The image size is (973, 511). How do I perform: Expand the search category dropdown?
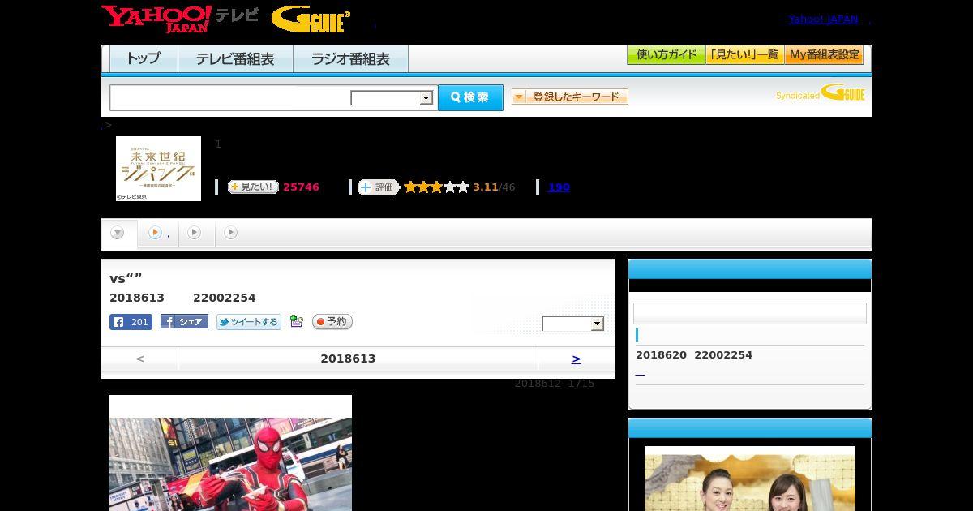coord(392,98)
